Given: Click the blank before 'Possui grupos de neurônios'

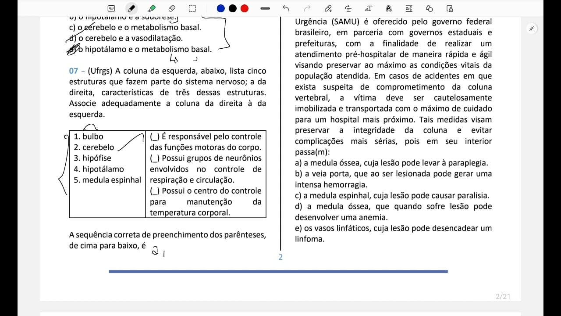Looking at the screenshot, I should 155,158.
